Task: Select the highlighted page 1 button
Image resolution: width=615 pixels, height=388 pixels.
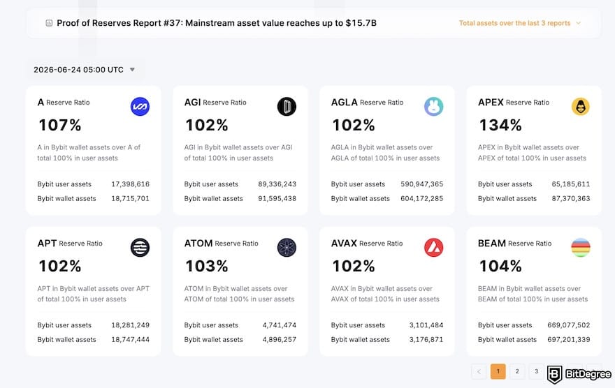Action: point(498,371)
